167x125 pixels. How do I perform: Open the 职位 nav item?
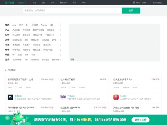pyautogui.click(x=43, y=2)
